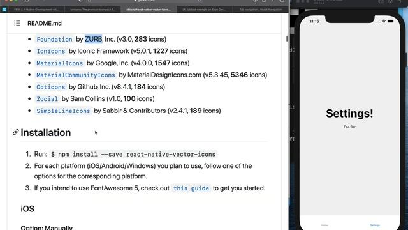
Task: Open the MaterialCommunityIcons link
Action: point(76,75)
